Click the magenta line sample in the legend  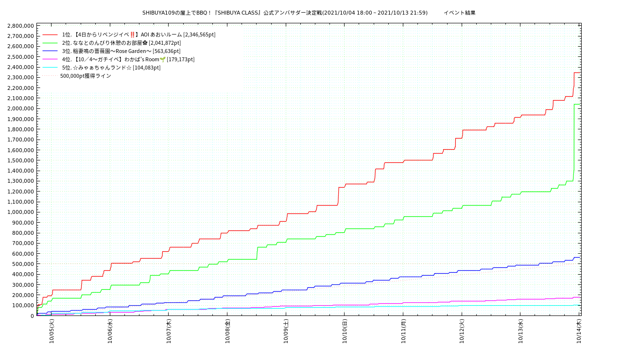click(50, 59)
